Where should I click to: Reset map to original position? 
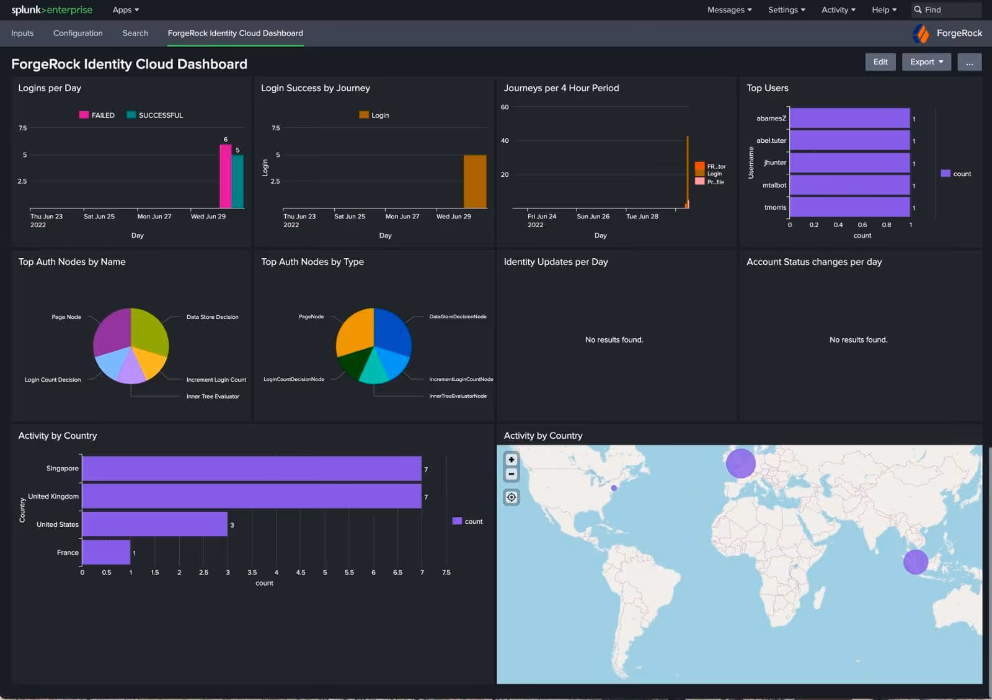[x=511, y=497]
